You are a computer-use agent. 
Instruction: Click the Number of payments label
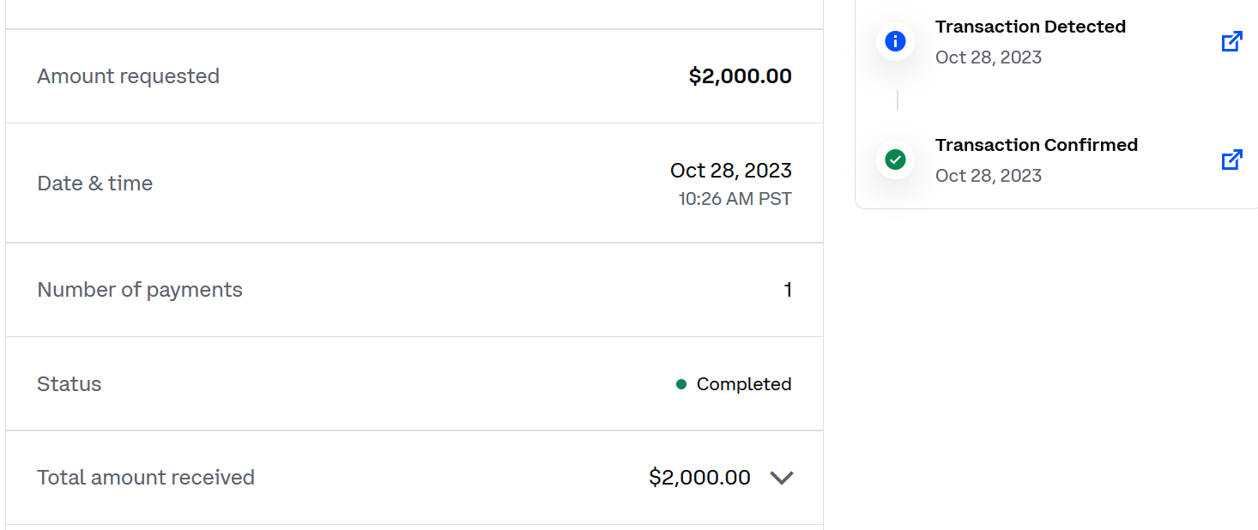click(140, 290)
